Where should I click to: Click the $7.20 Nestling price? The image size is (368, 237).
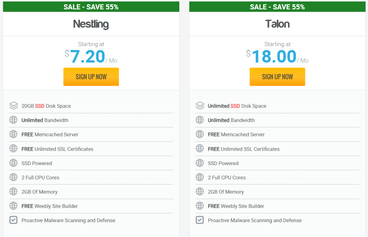[x=87, y=57]
